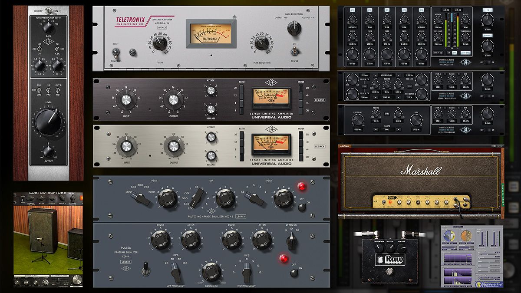Click the 610-B Lo shelf EQ knob

coord(39,66)
